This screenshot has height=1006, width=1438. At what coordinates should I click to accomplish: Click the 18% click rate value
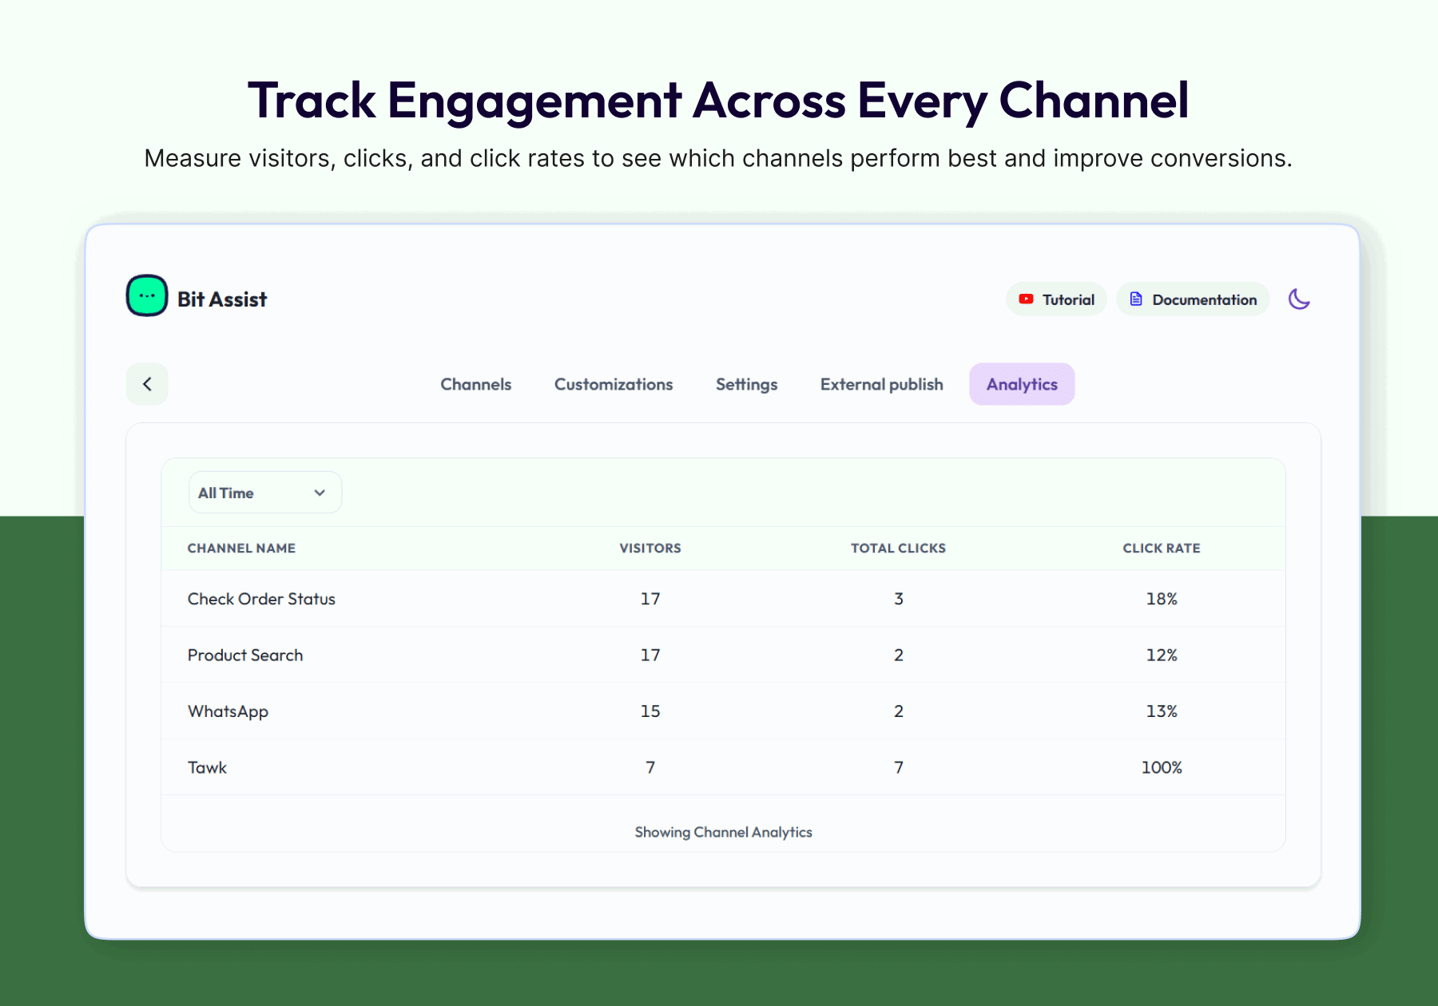(x=1162, y=599)
